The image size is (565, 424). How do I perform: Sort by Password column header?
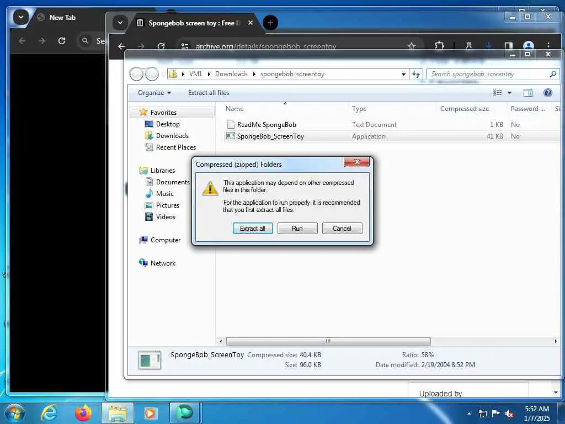(x=528, y=109)
